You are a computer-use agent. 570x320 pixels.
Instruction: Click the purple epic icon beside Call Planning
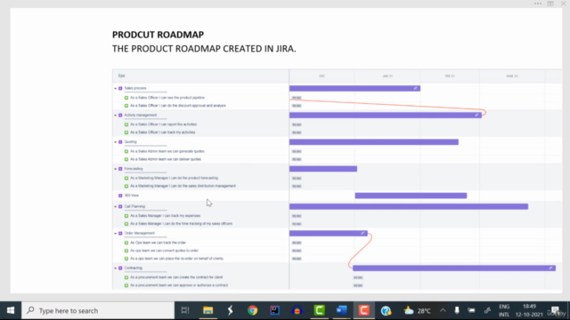coord(120,206)
